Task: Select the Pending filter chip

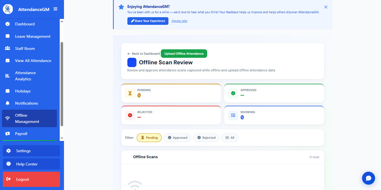Action: click(149, 138)
